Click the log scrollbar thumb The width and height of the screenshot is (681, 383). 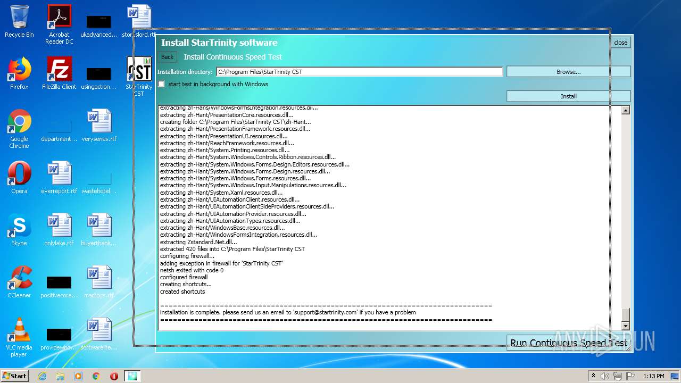(x=626, y=314)
